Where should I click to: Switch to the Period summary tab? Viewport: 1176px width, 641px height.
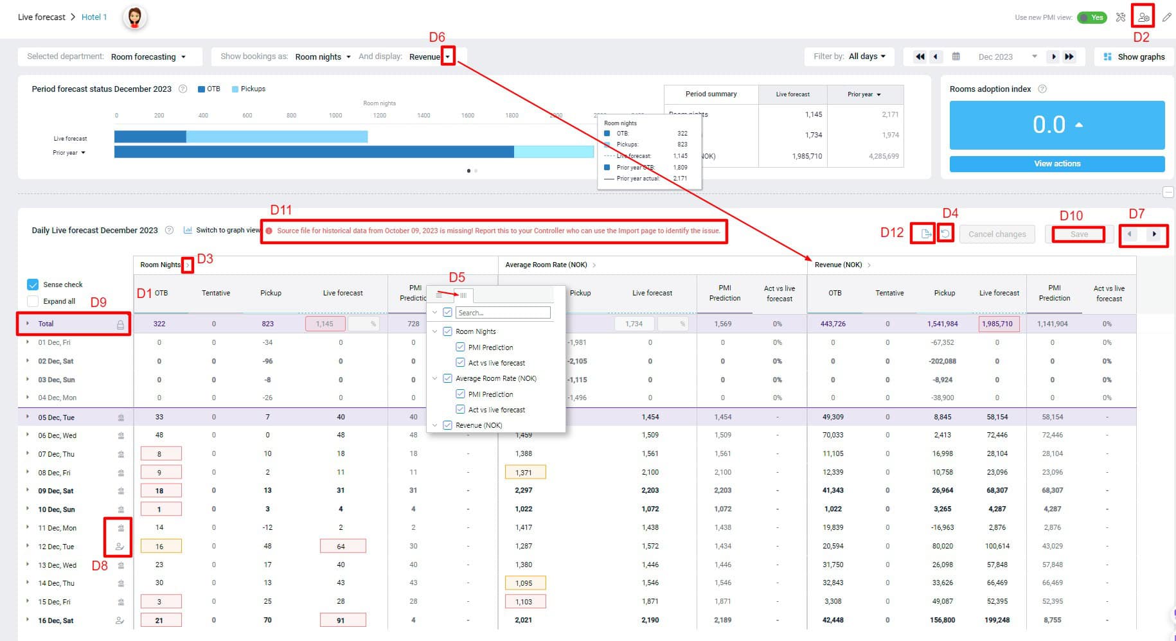pos(709,94)
